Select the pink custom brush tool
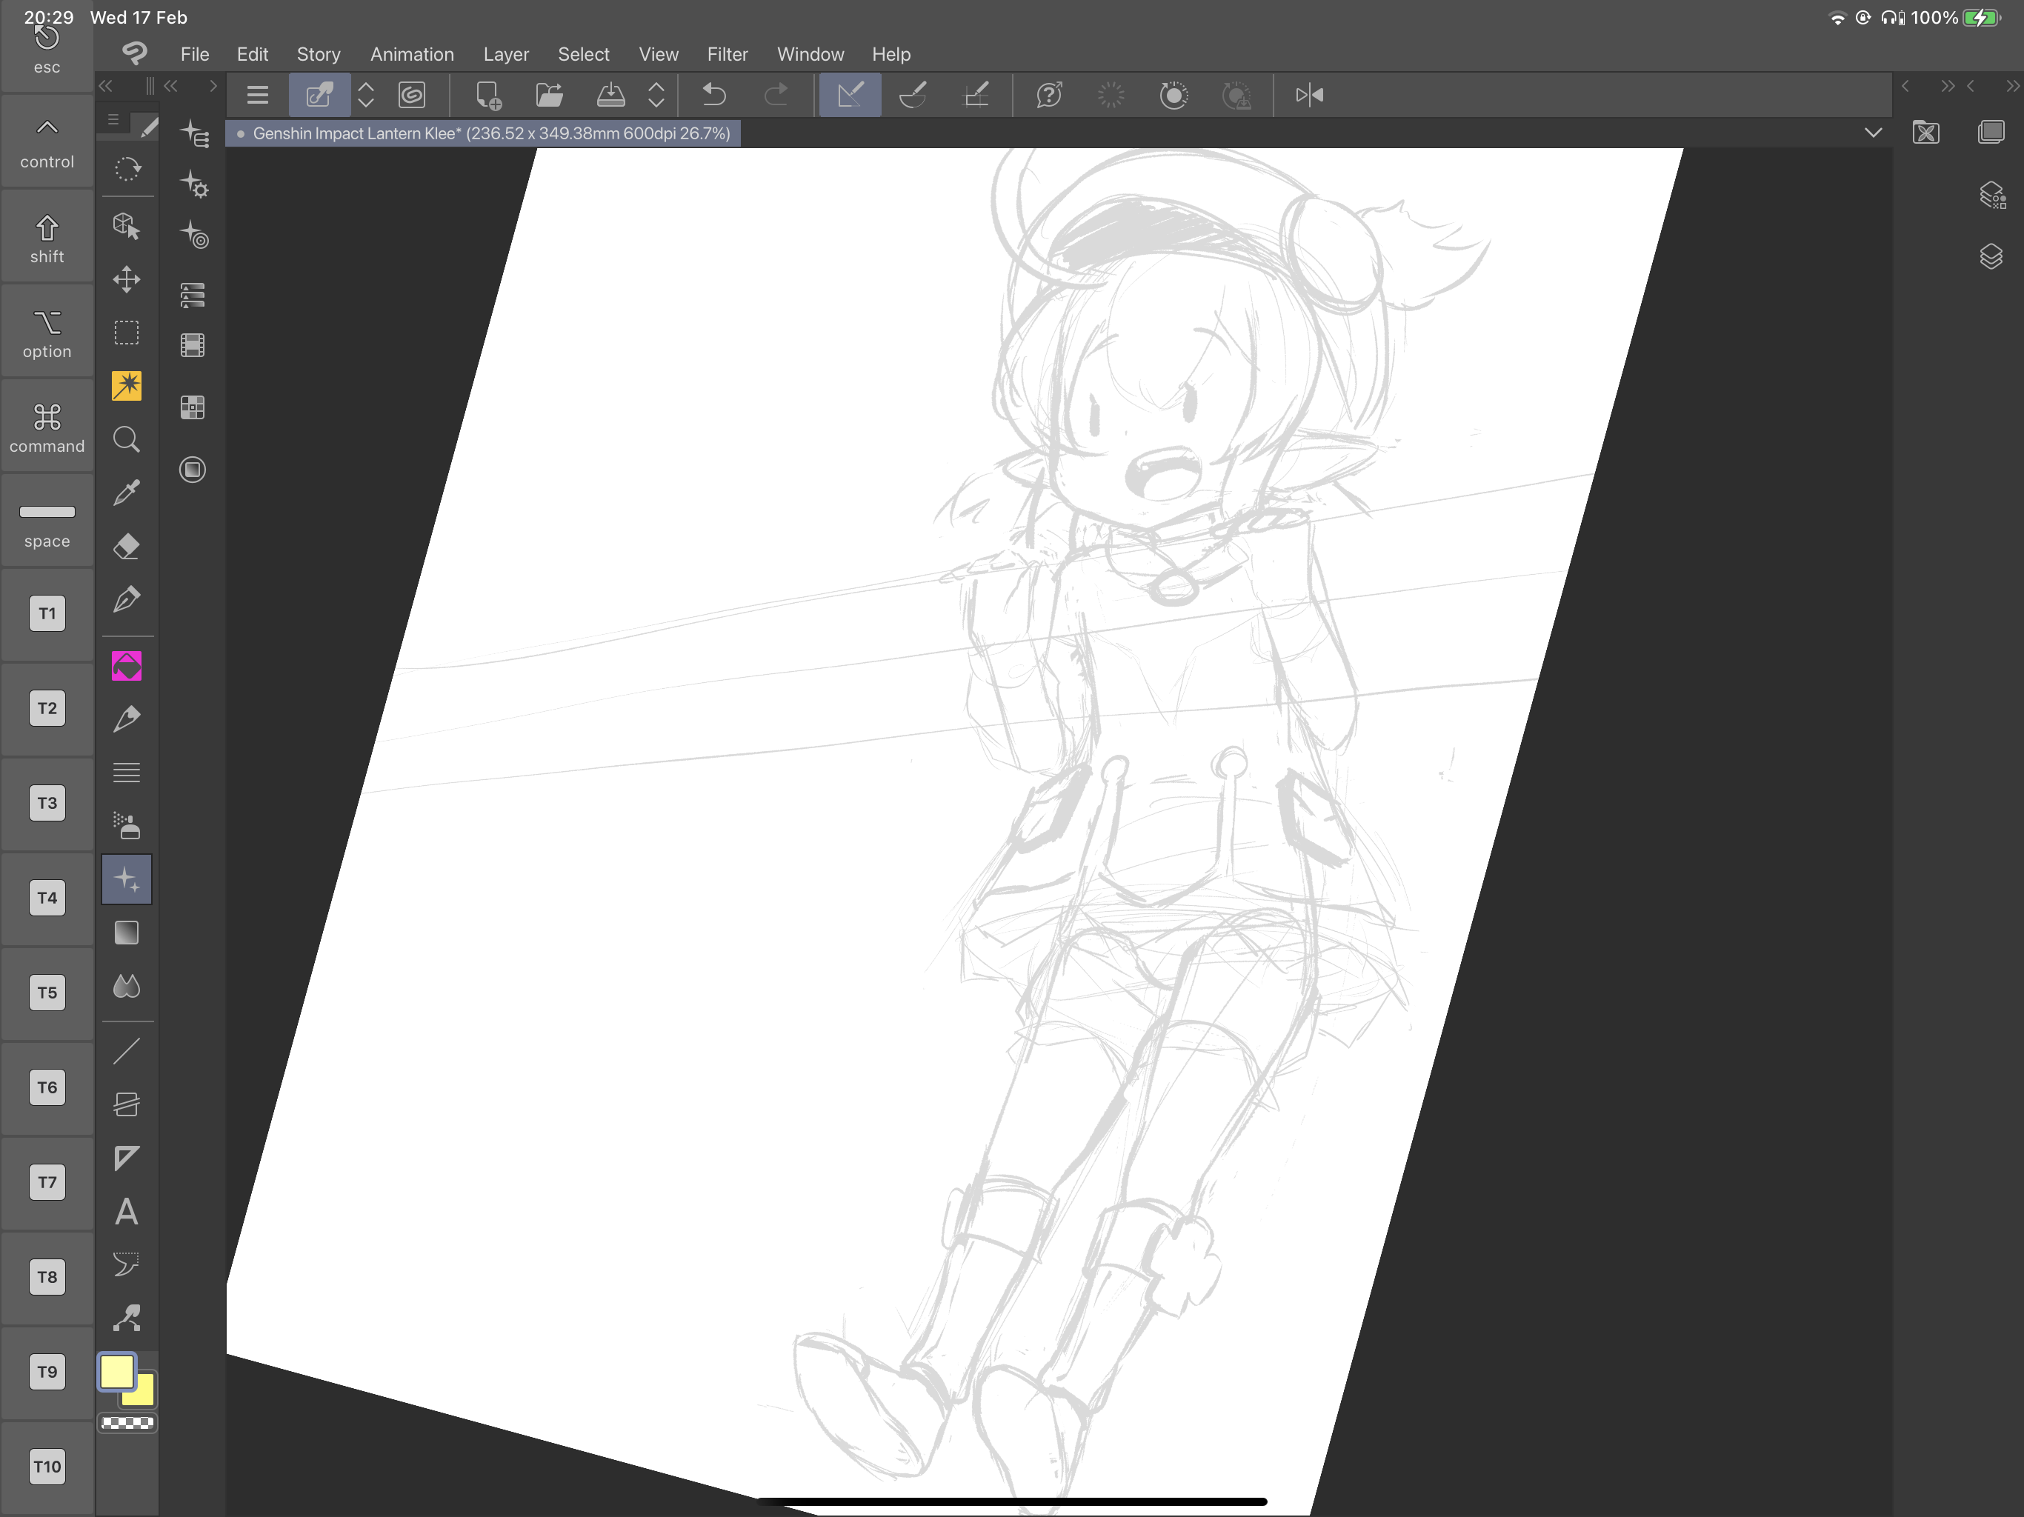This screenshot has height=1517, width=2024. tap(126, 666)
